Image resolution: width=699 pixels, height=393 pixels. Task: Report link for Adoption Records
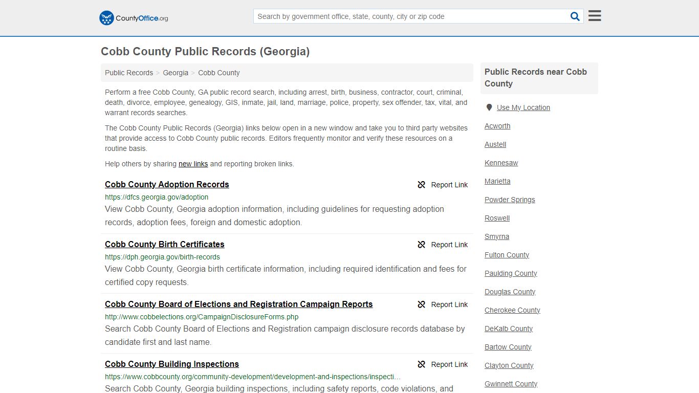point(449,185)
